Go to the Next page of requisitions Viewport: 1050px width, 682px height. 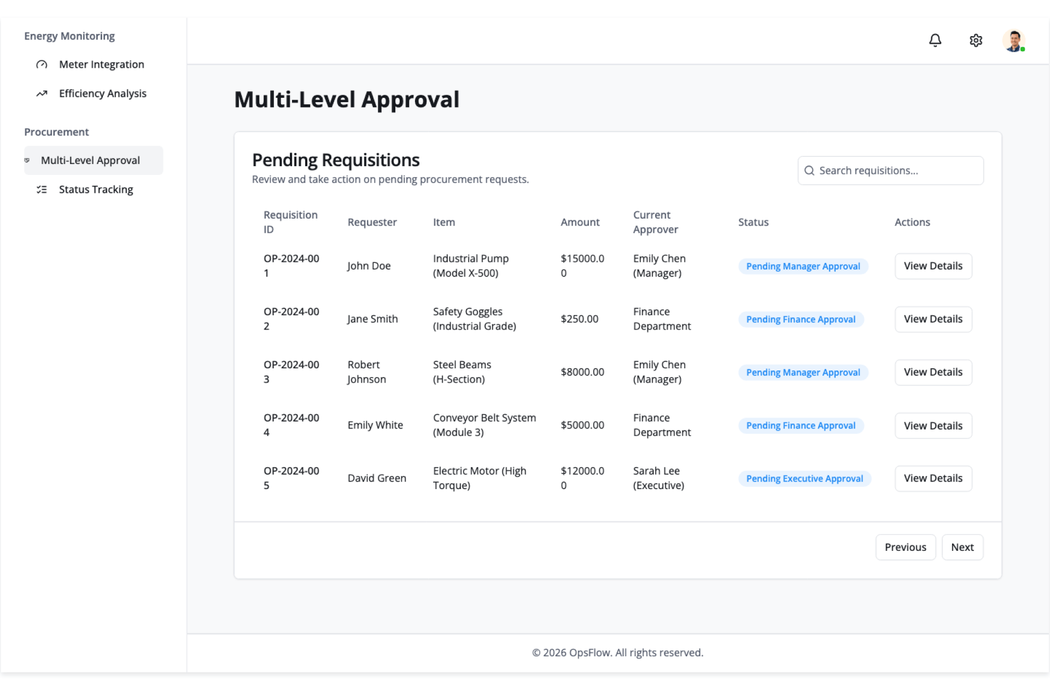[962, 547]
